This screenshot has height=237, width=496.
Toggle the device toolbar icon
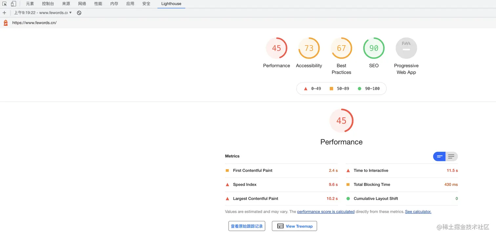point(13,4)
